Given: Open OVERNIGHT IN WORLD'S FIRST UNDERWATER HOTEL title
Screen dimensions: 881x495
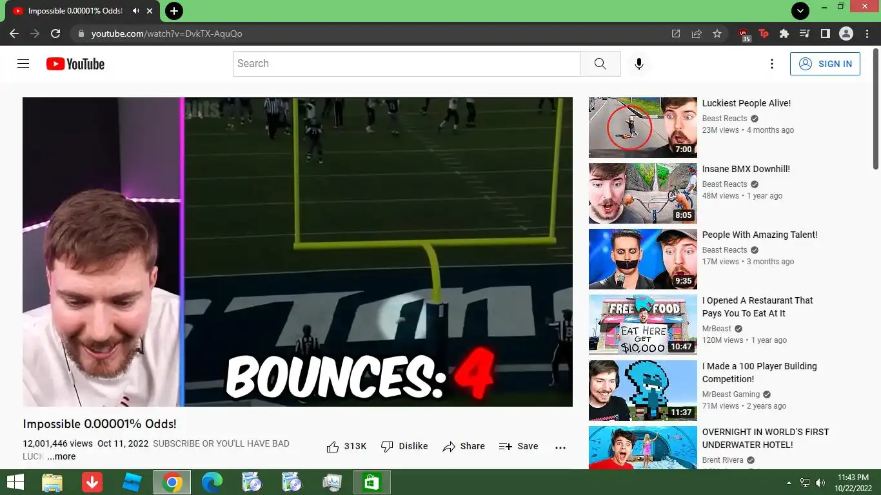Looking at the screenshot, I should click(766, 438).
